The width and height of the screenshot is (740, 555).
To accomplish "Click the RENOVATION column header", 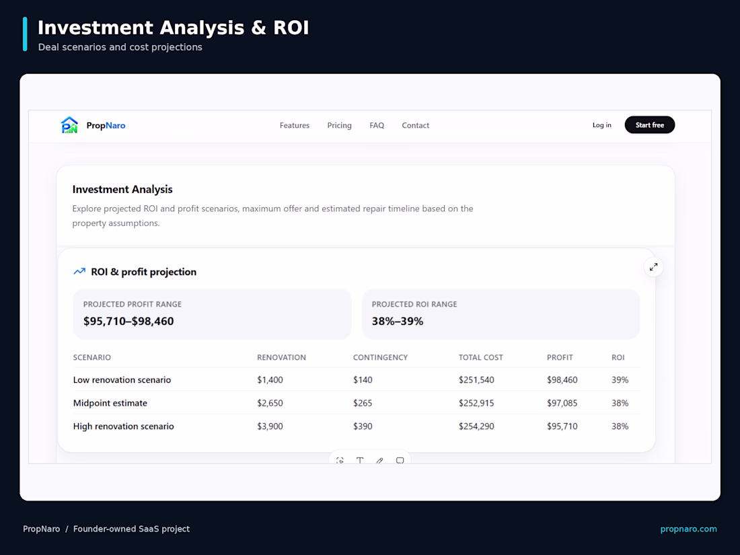I will (281, 357).
